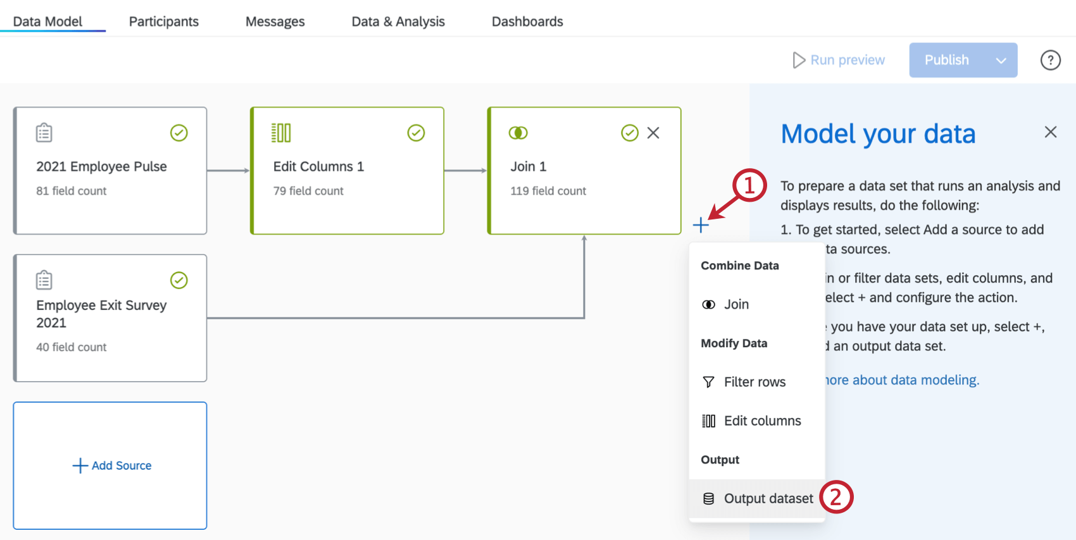The height and width of the screenshot is (540, 1076).
Task: Click the Modify Data menu heading
Action: (x=734, y=343)
